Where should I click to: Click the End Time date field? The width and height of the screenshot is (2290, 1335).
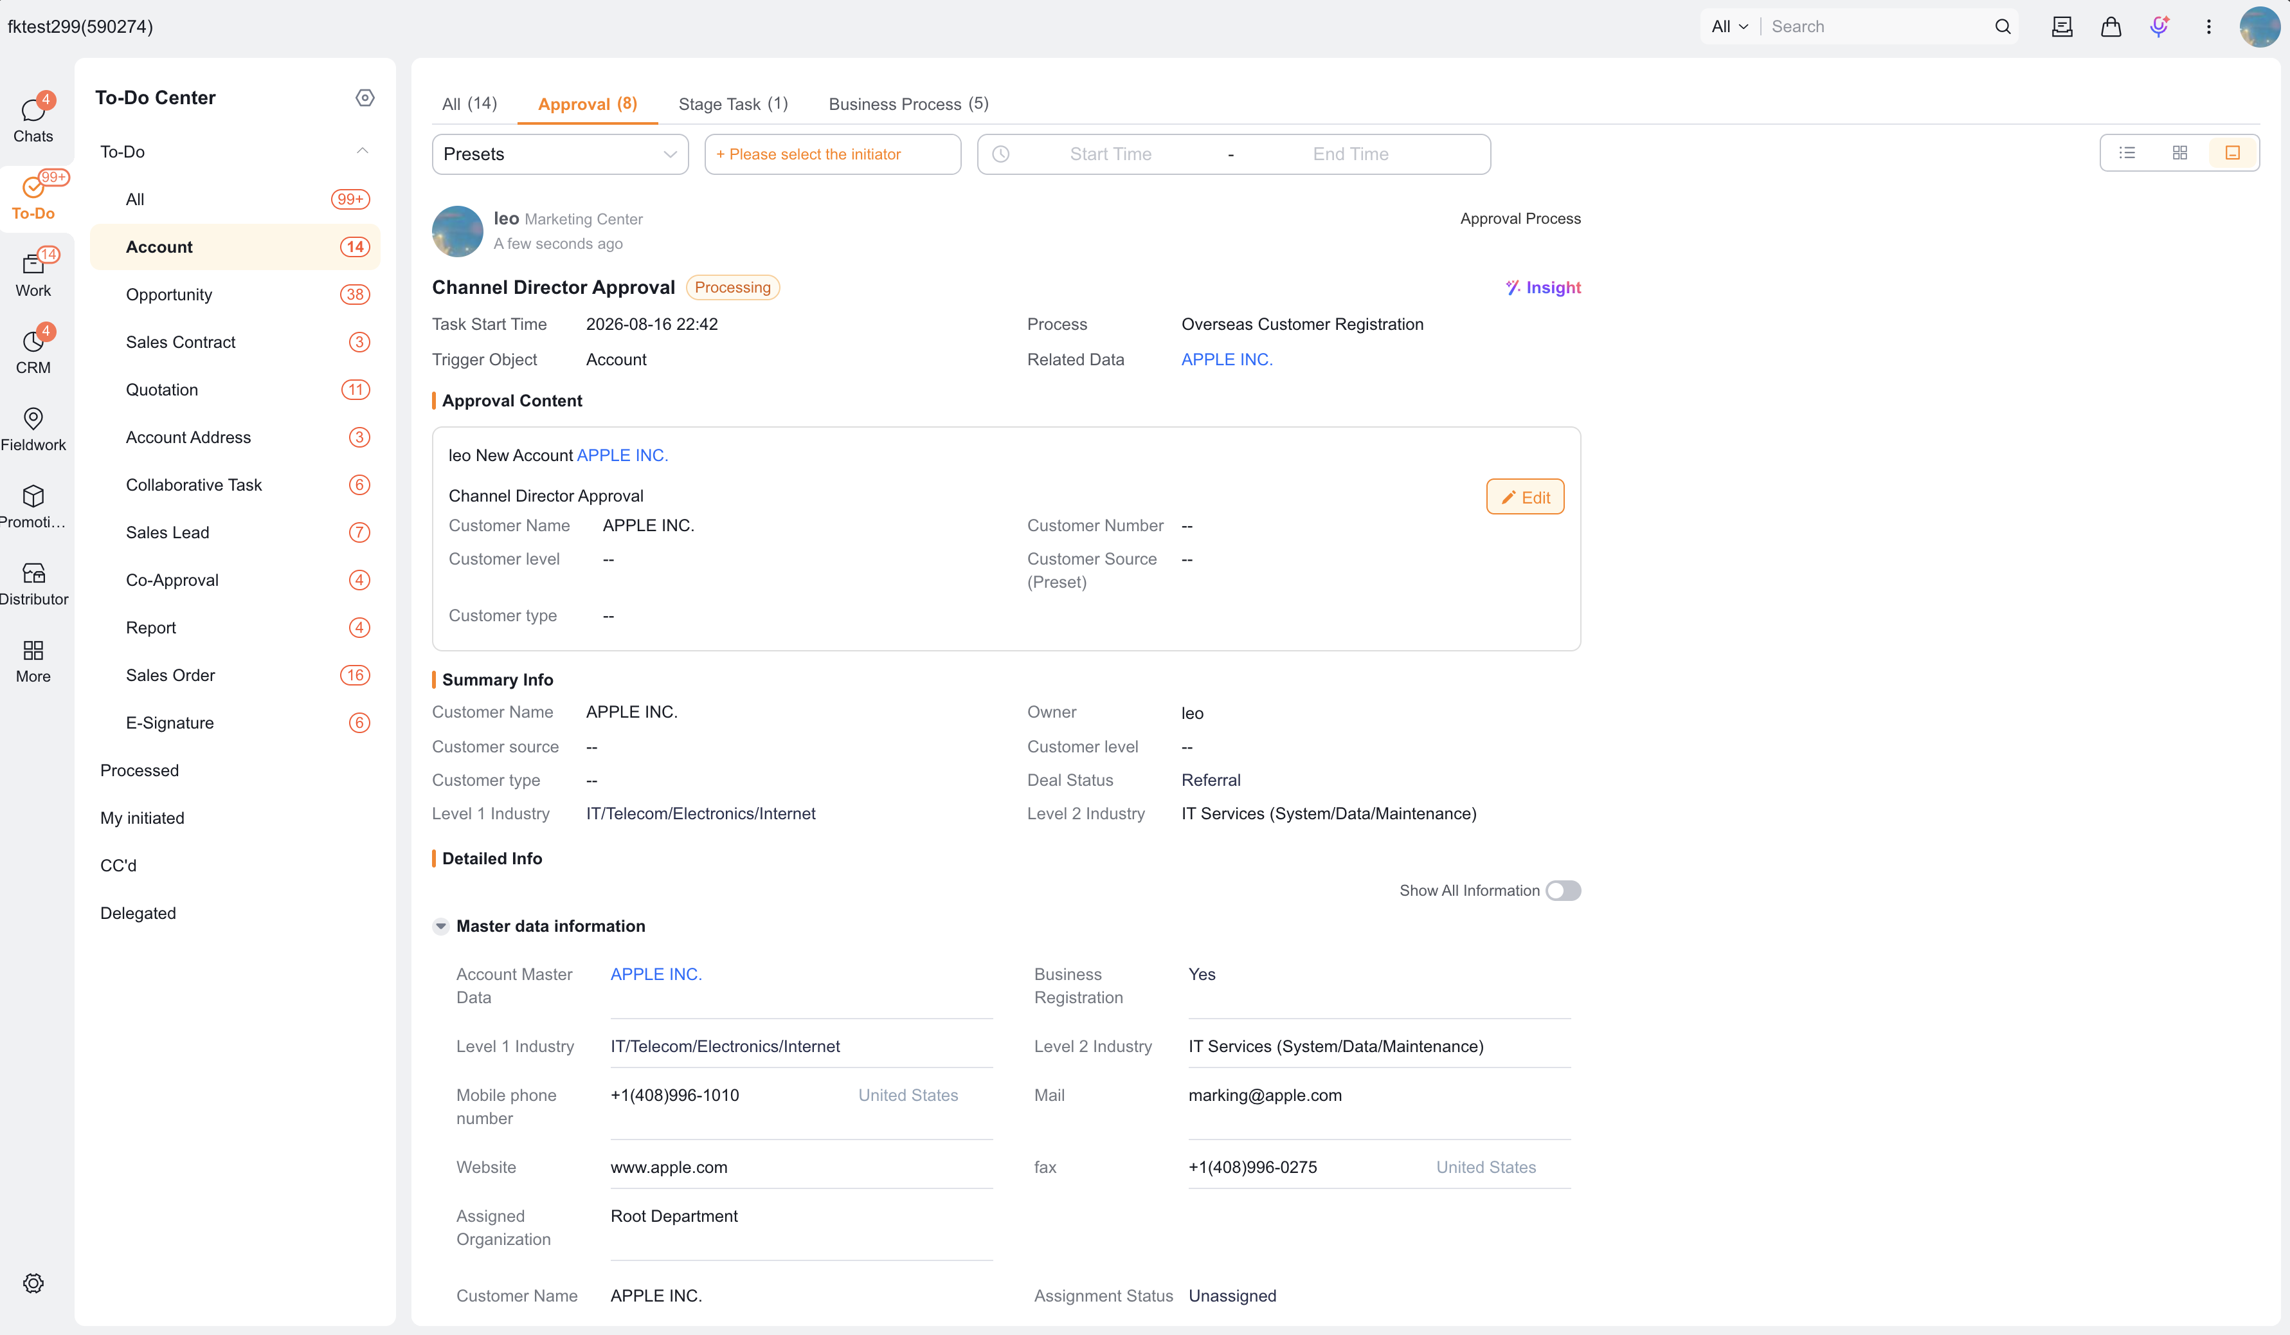1350,154
